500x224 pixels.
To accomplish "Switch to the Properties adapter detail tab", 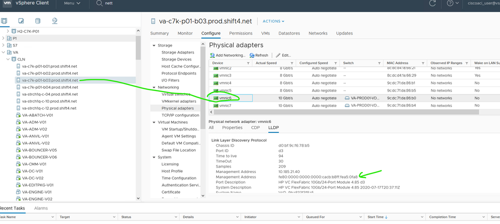I will point(232,127).
